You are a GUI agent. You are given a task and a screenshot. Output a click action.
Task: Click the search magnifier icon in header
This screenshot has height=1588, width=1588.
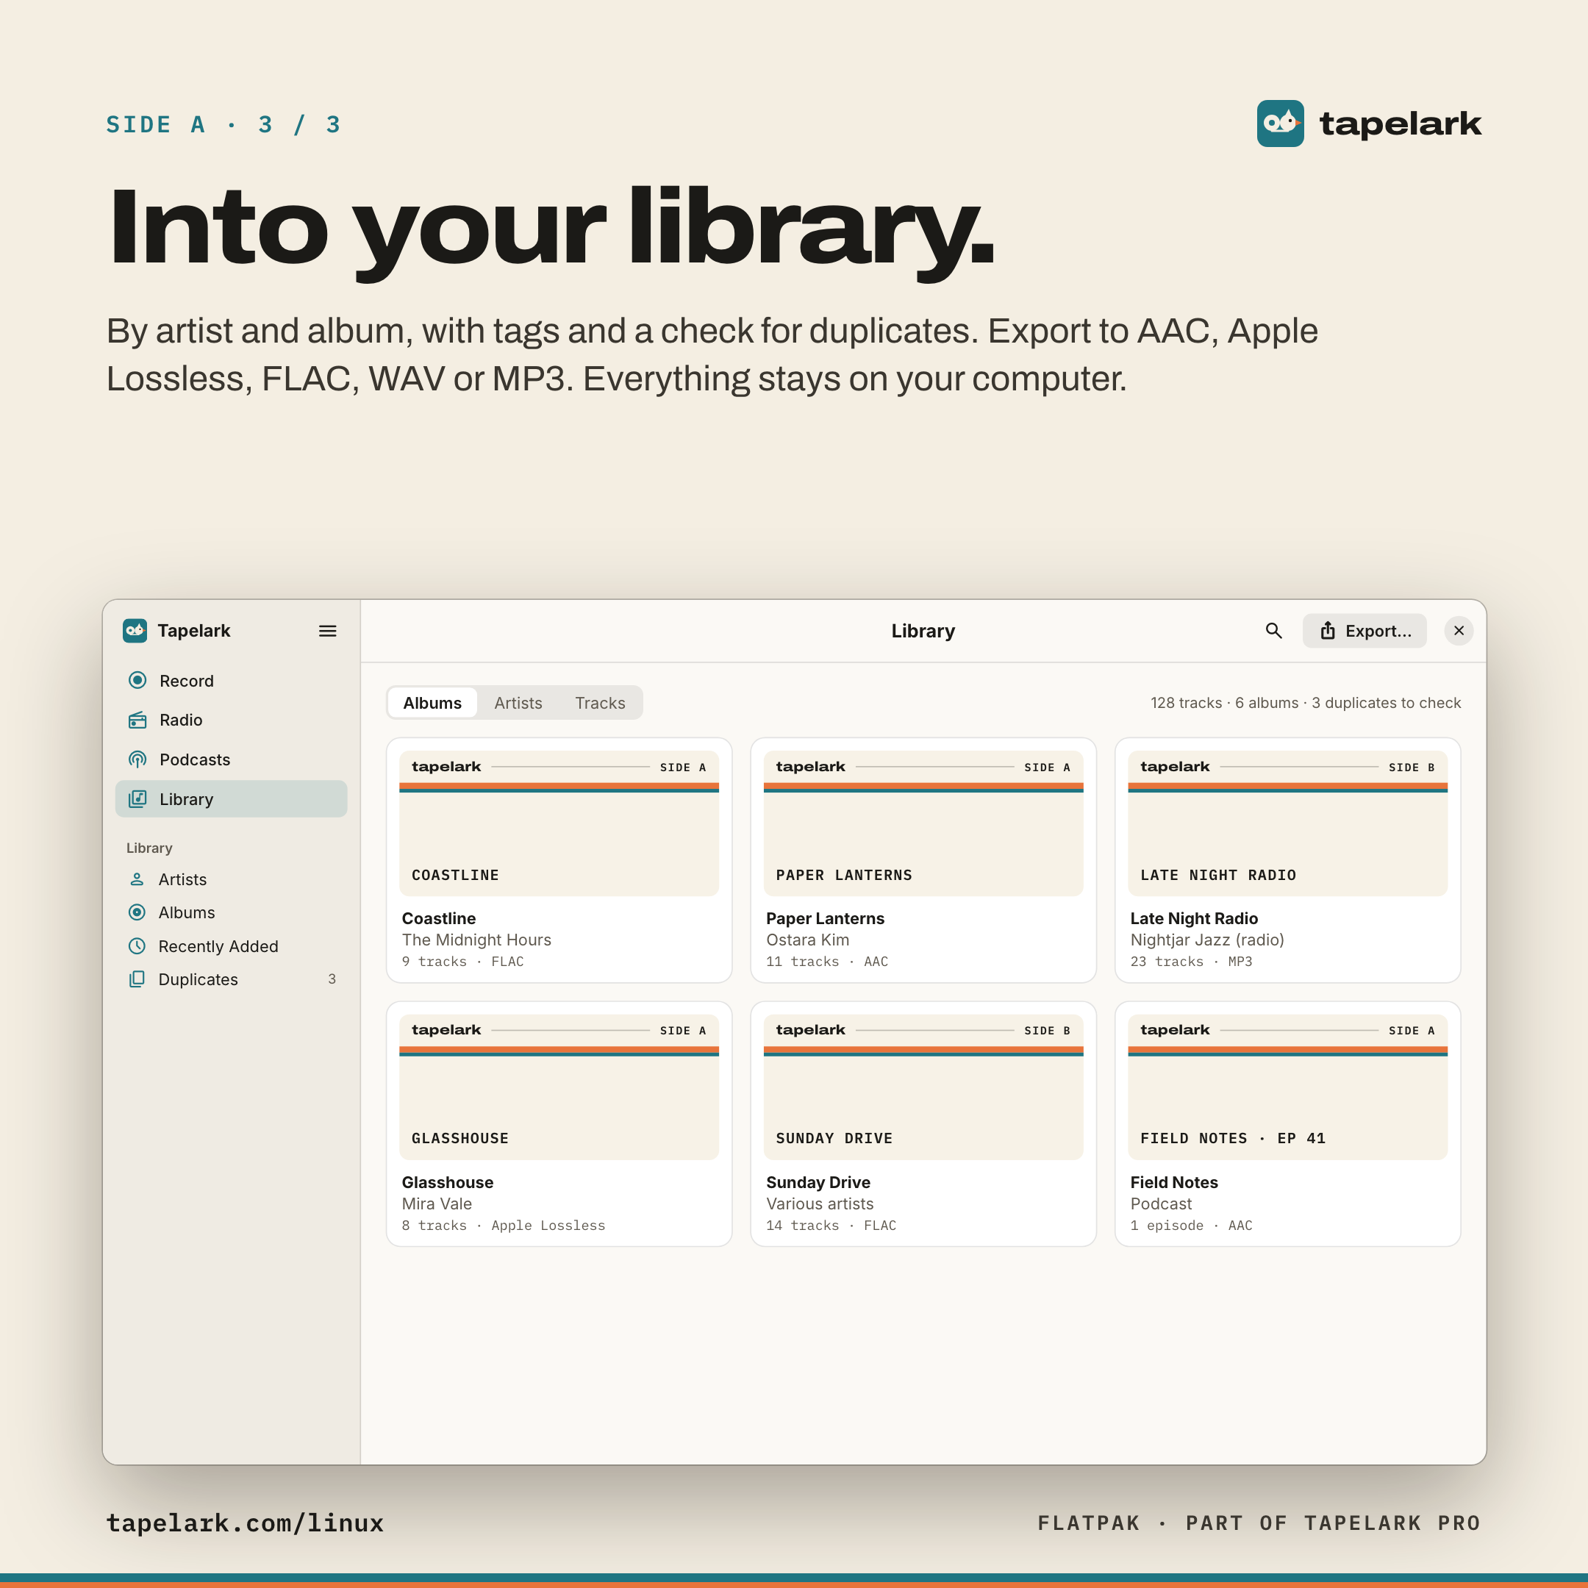pyautogui.click(x=1273, y=631)
